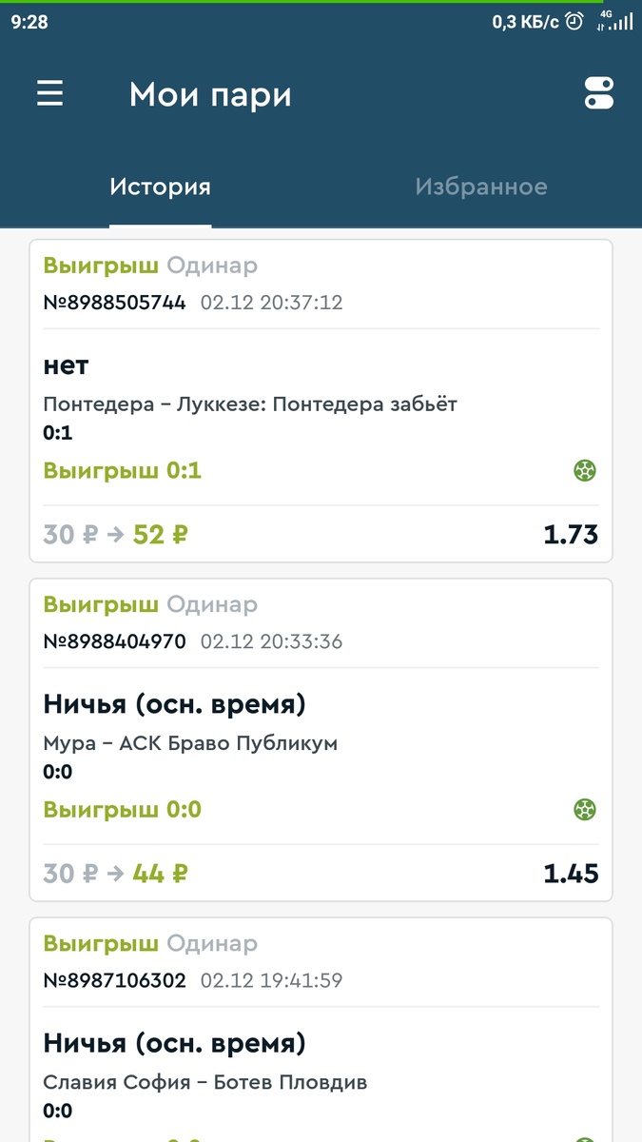Tap the soccer ball icon on Понтедера bet
642x1142 pixels.
(x=586, y=470)
